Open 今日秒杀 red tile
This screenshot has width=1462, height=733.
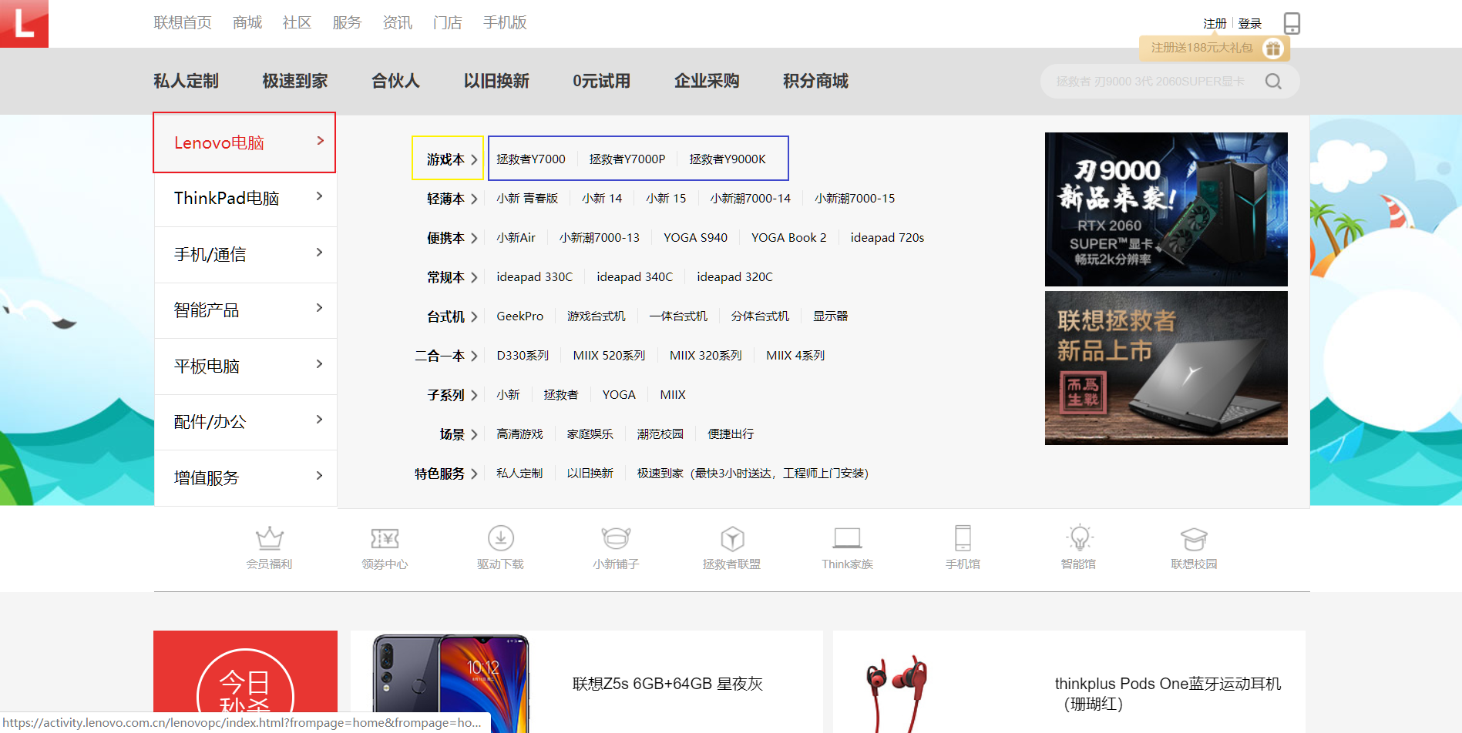245,681
